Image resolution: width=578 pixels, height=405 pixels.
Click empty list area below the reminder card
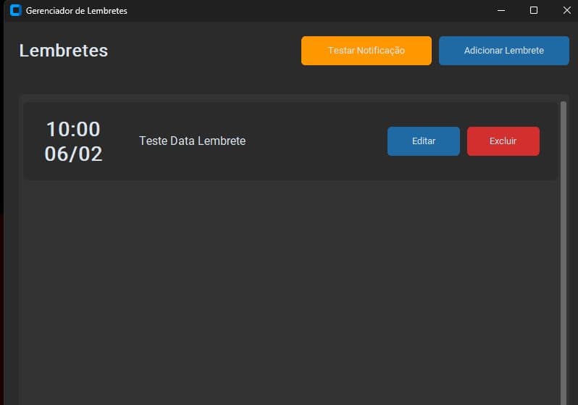click(x=290, y=290)
